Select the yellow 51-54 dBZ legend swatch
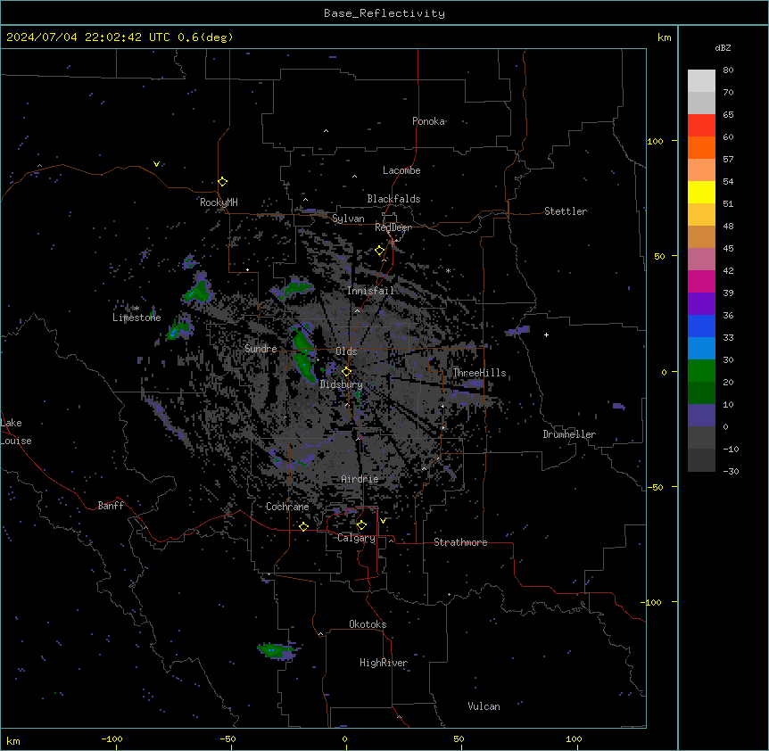Image resolution: width=769 pixels, height=751 pixels. pyautogui.click(x=701, y=192)
